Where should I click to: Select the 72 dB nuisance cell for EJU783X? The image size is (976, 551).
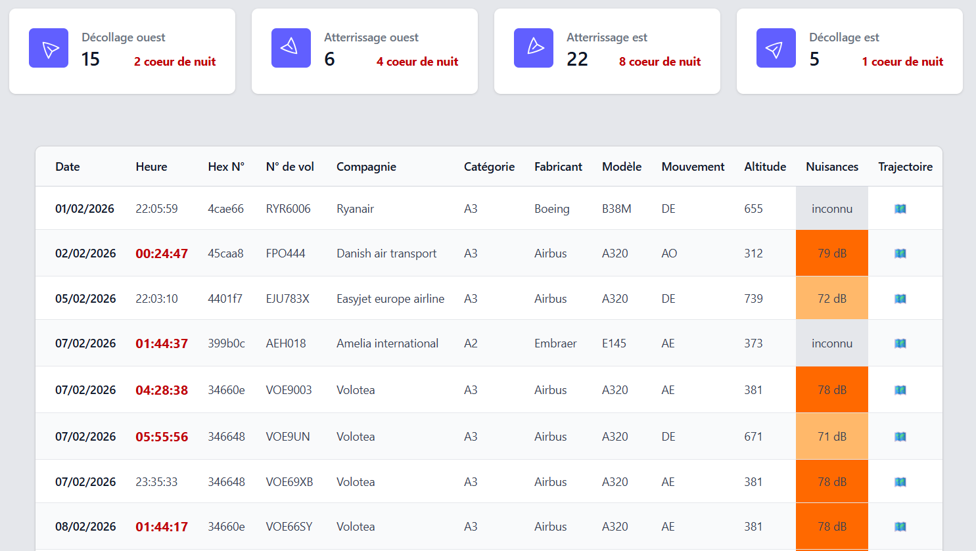831,298
